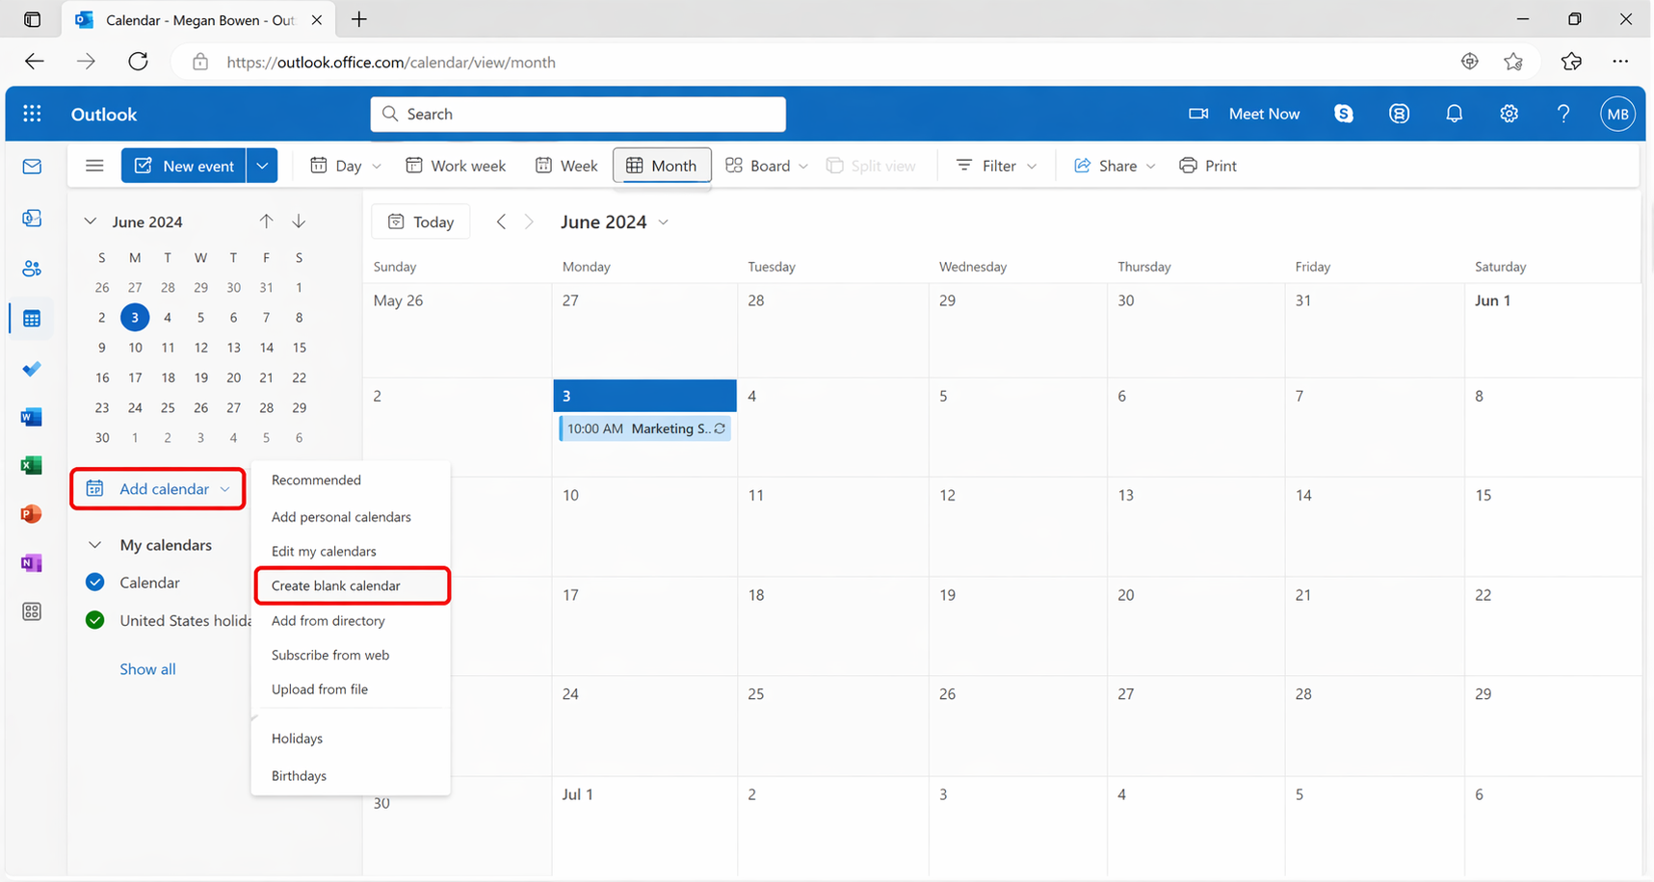The width and height of the screenshot is (1654, 882).
Task: Open PowerPoint from the app sidebar
Action: pos(32,514)
